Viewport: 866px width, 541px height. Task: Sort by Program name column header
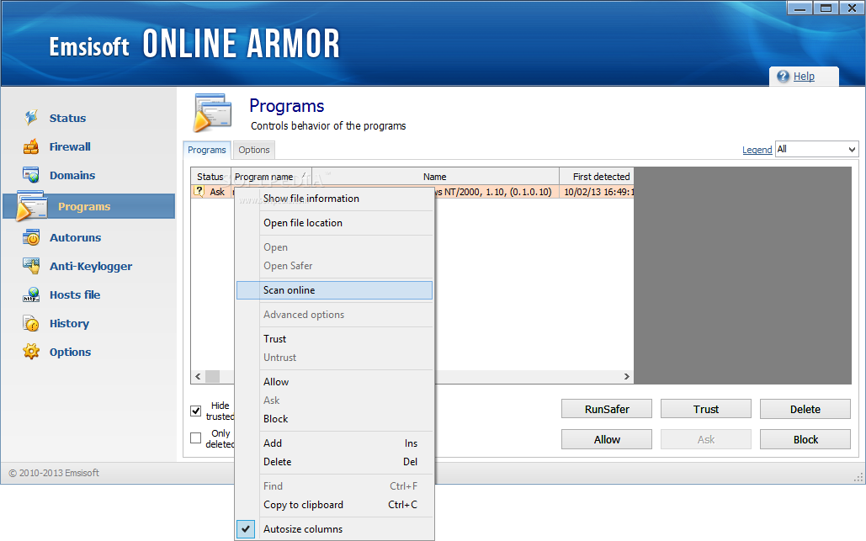[271, 176]
